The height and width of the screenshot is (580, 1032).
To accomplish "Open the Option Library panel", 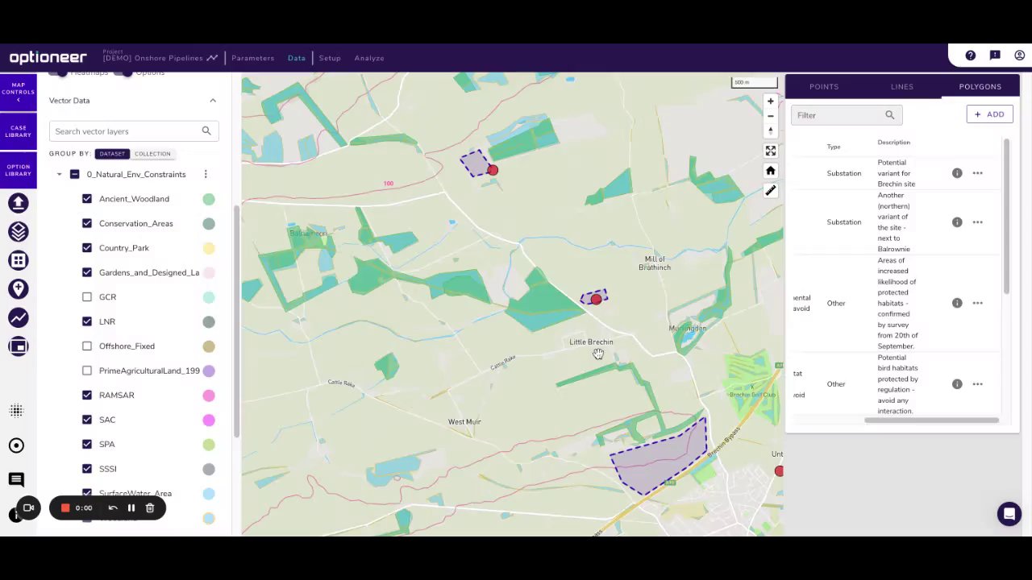I will (18, 170).
